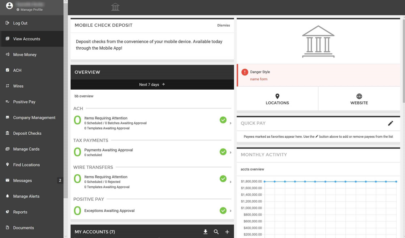Image resolution: width=405 pixels, height=238 pixels.
Task: Click Next 7 days overview range selector
Action: 152,85
